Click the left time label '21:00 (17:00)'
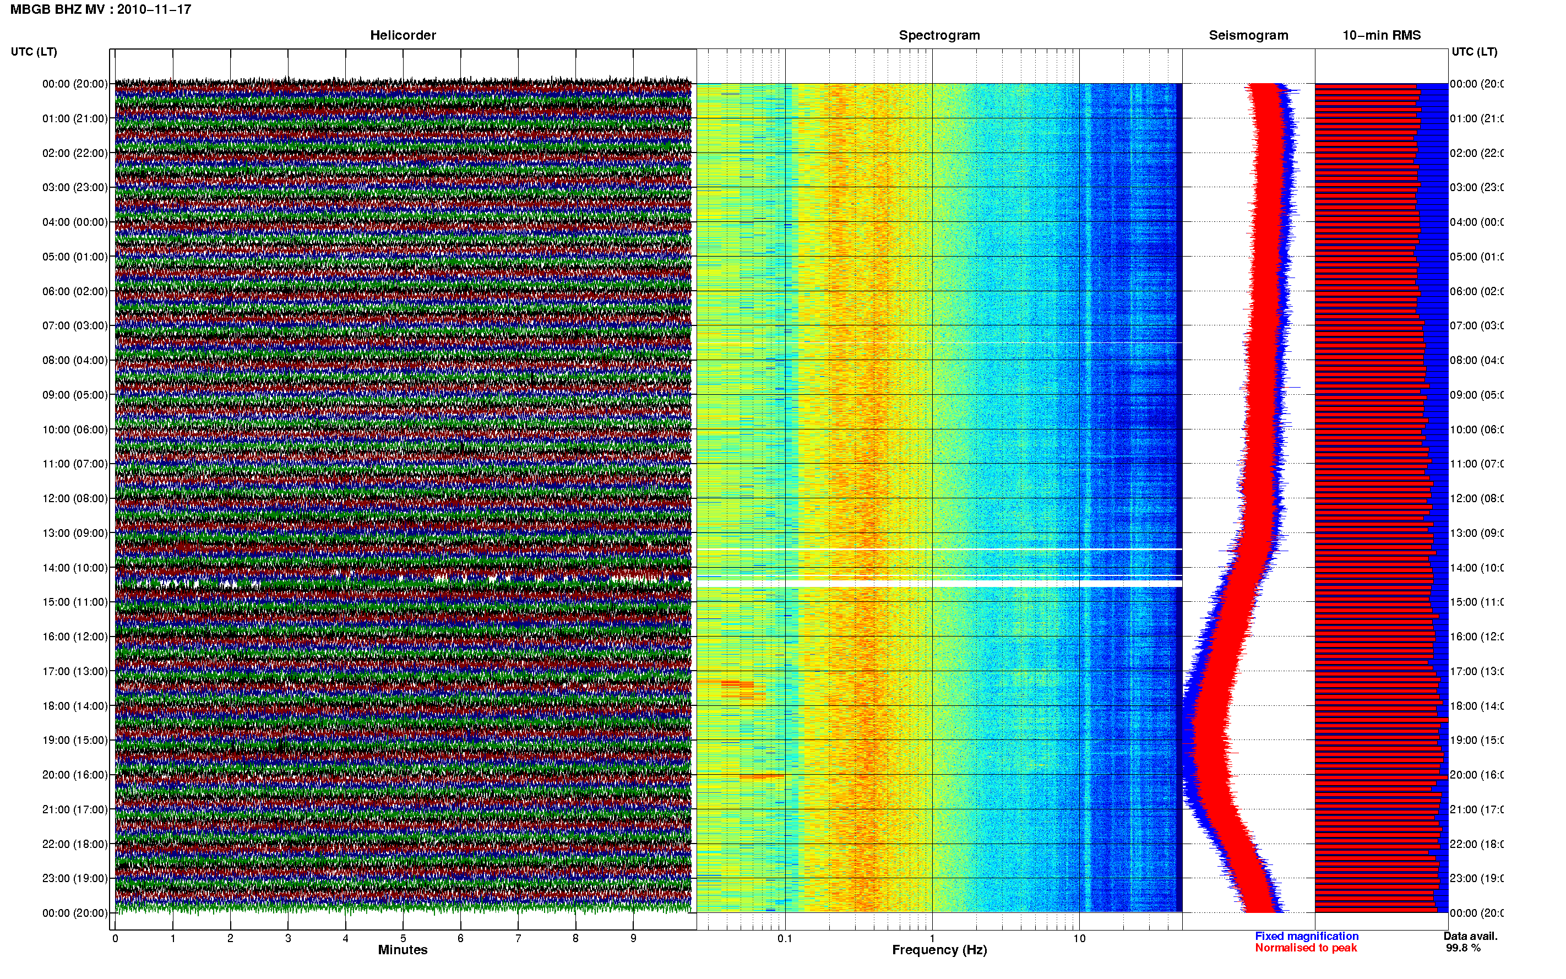Screen dimensions: 1566x979 tap(75, 809)
